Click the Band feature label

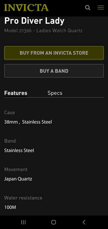pos(10,141)
